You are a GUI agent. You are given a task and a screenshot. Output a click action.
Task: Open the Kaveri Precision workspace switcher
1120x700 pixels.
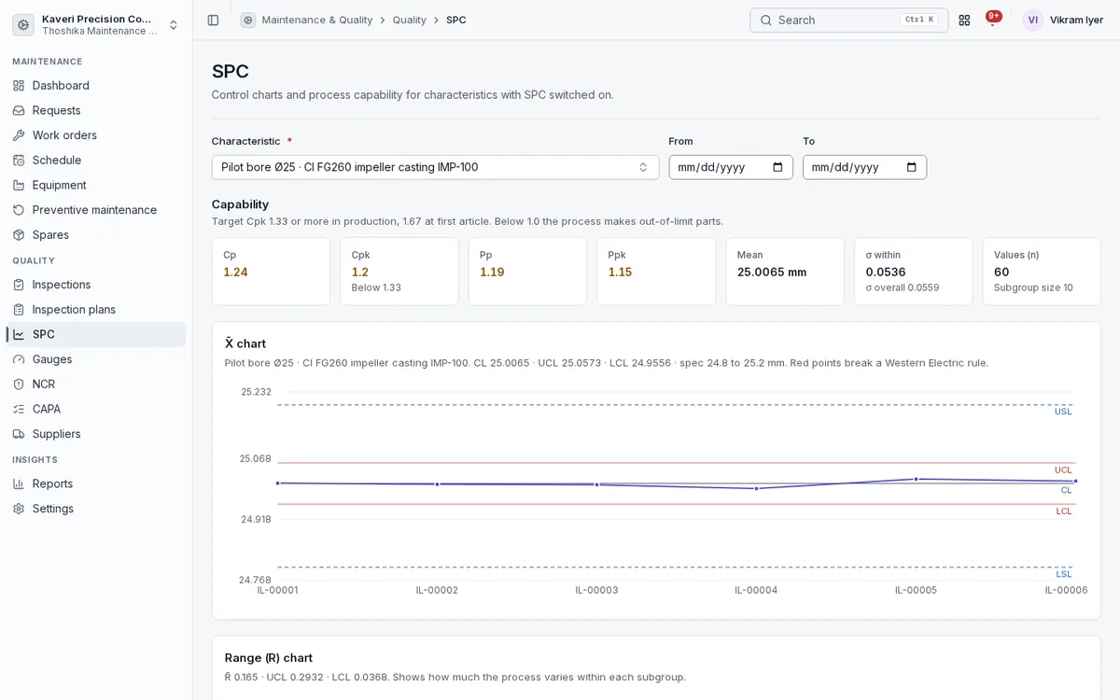pos(96,24)
